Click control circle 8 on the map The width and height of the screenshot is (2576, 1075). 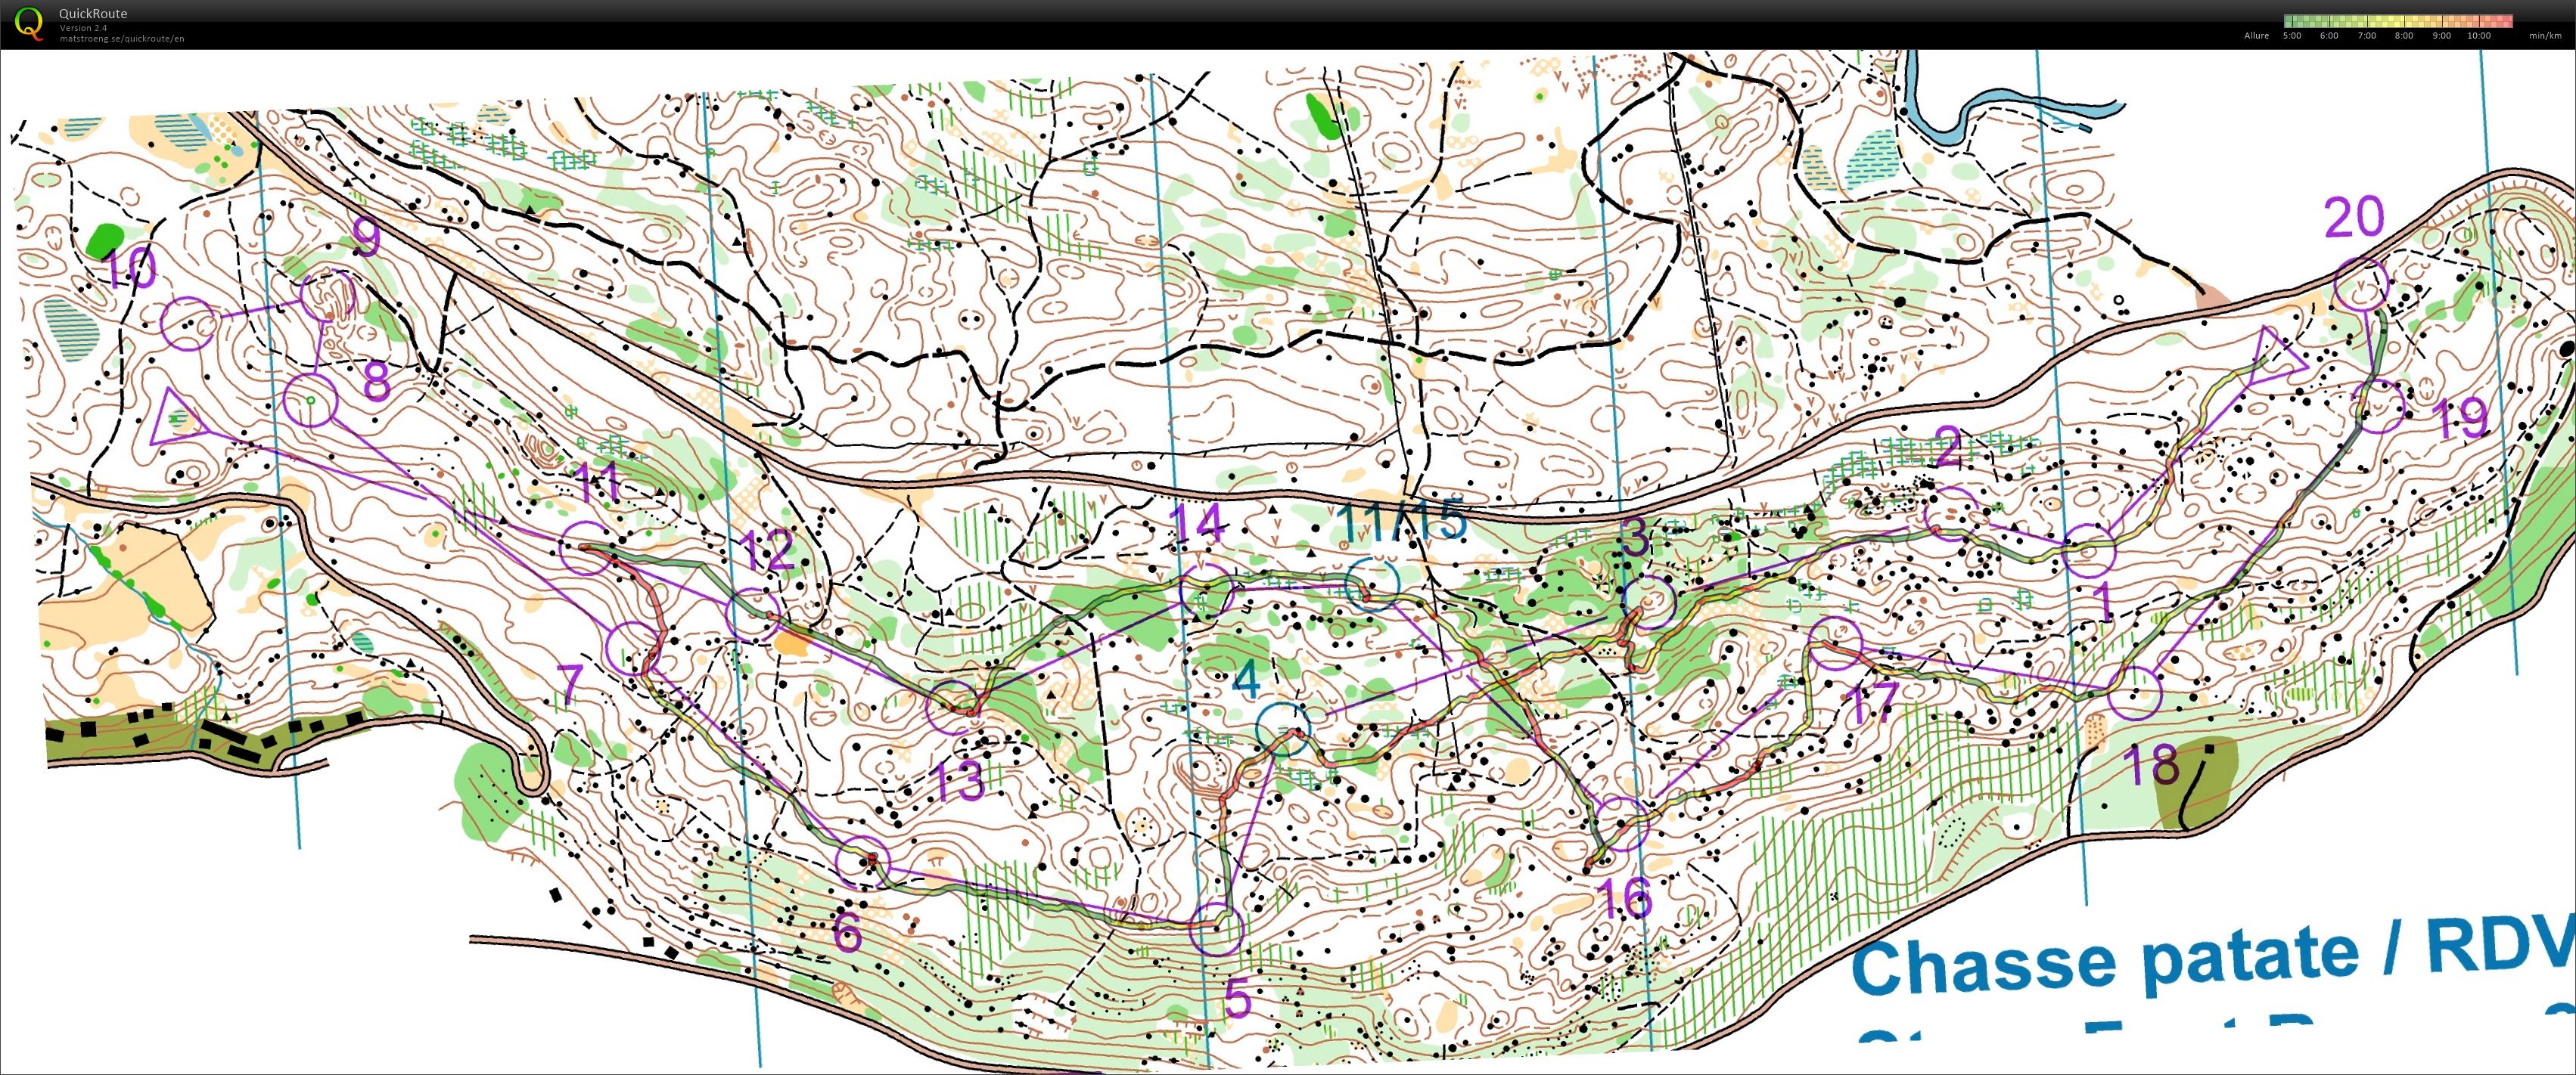[311, 400]
